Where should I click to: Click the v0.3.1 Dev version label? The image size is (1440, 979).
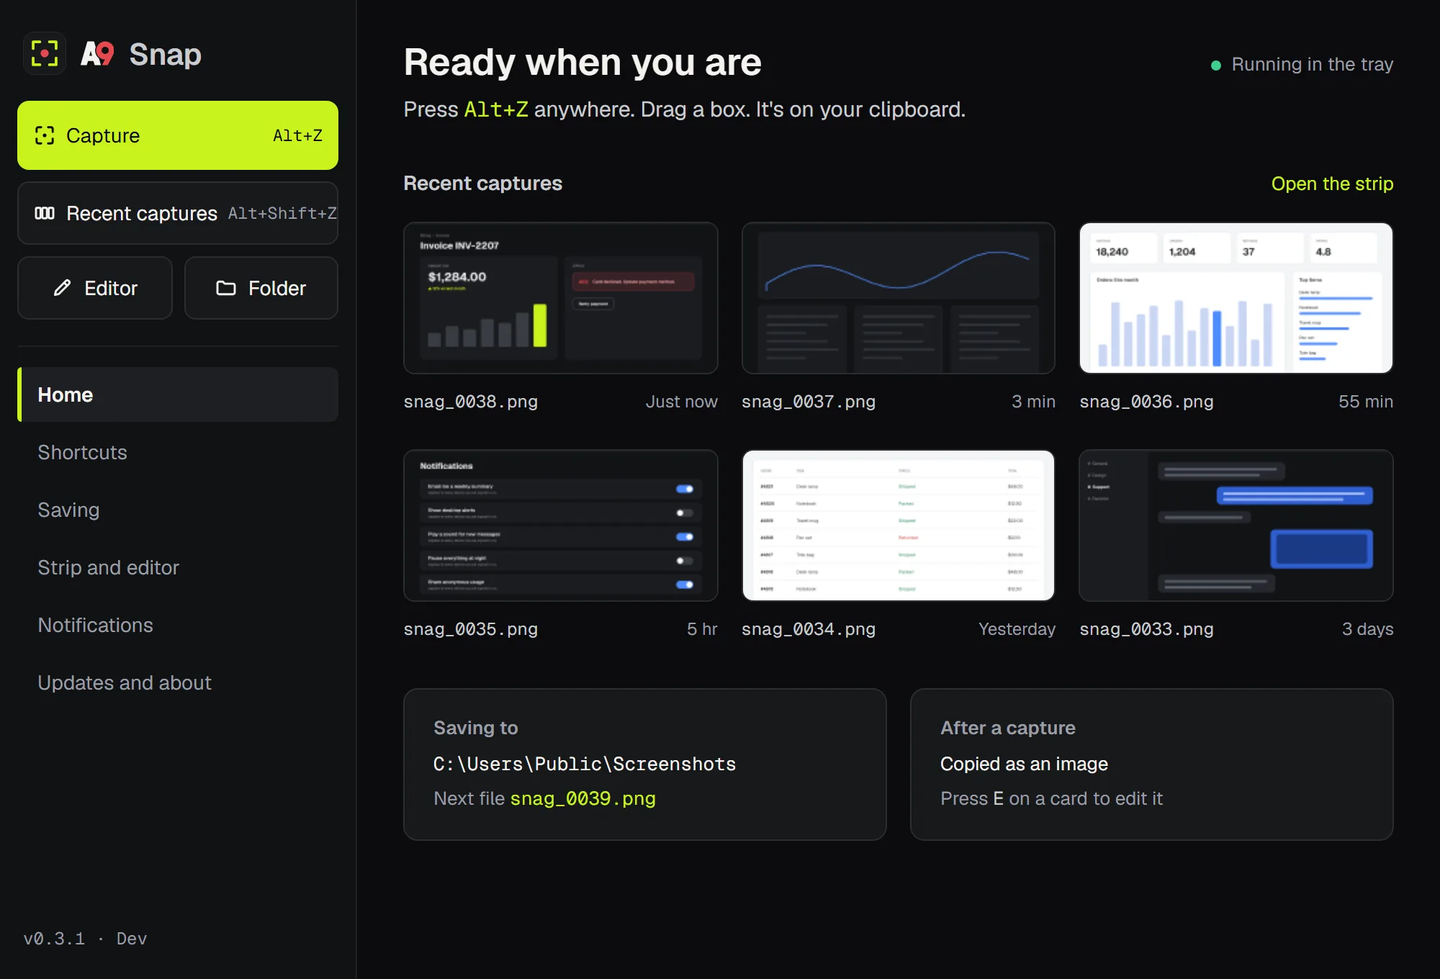pyautogui.click(x=85, y=939)
